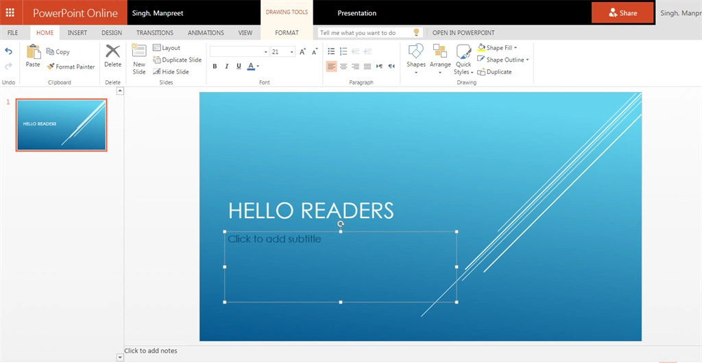Expand the Shape Fill dropdown arrow
Screen dimensions: 702x363
tap(516, 47)
